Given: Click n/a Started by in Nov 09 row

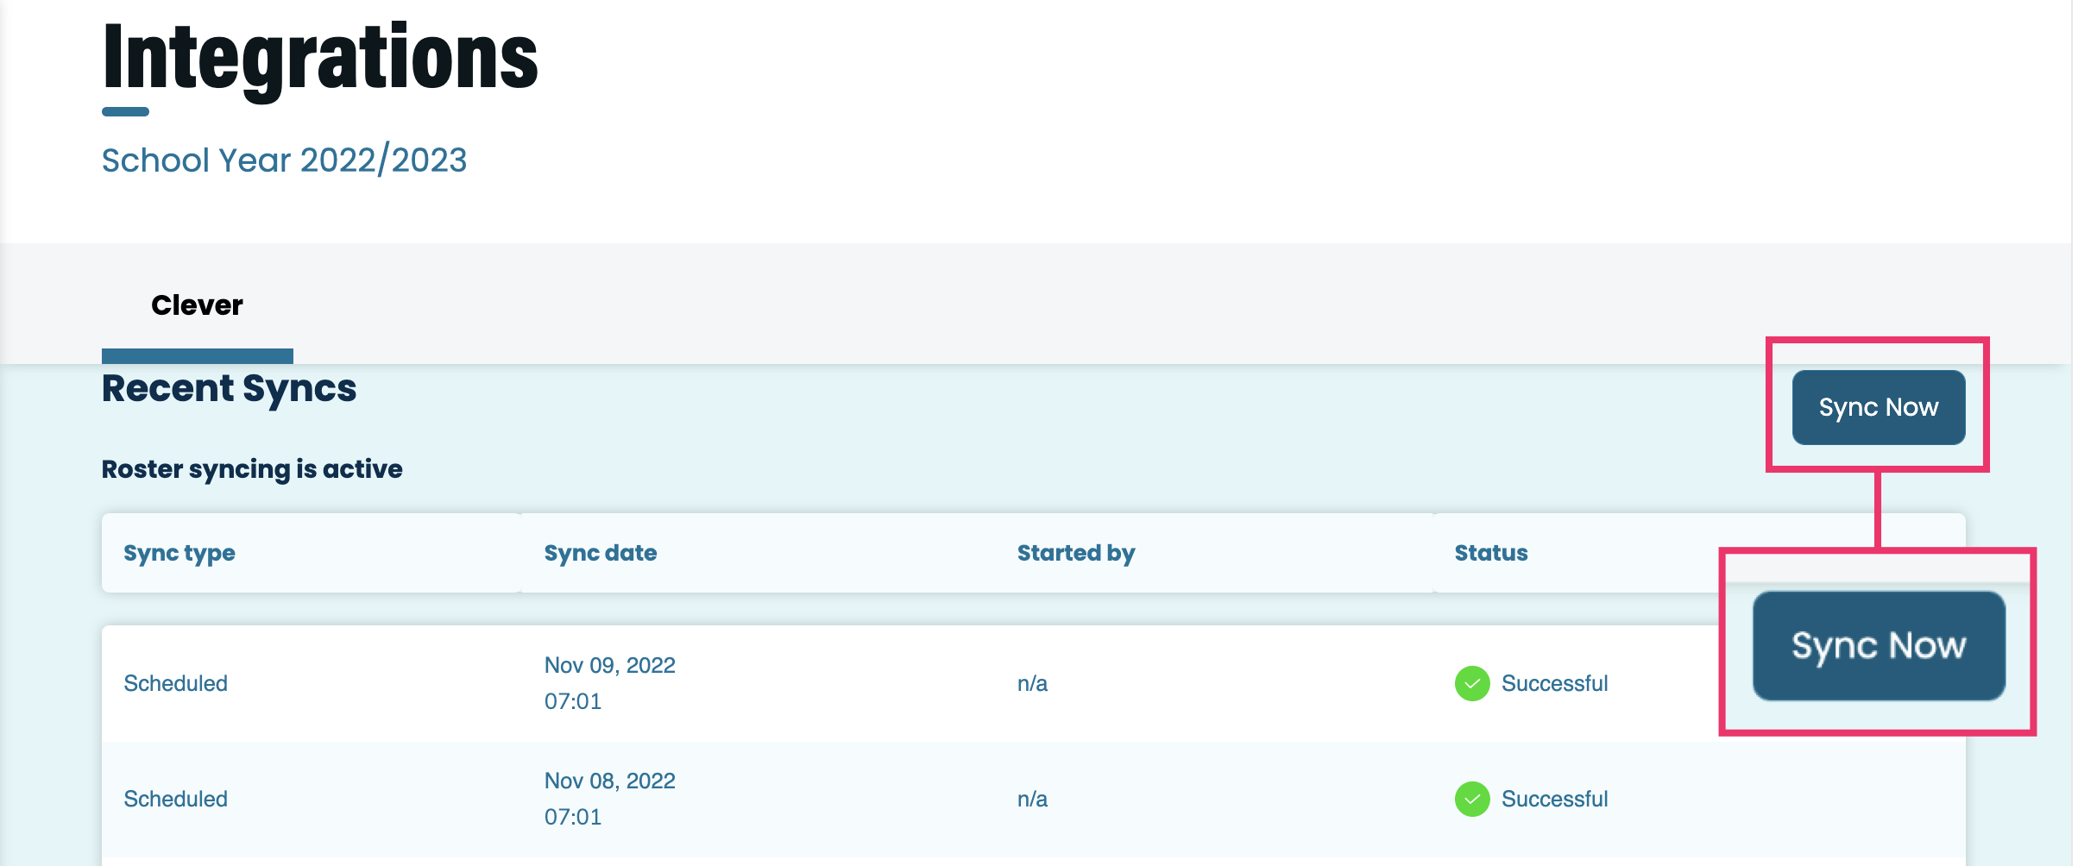Looking at the screenshot, I should [x=1032, y=683].
